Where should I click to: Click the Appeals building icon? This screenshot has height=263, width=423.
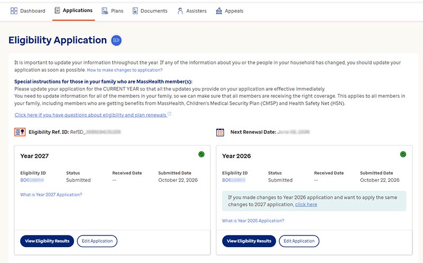point(219,11)
